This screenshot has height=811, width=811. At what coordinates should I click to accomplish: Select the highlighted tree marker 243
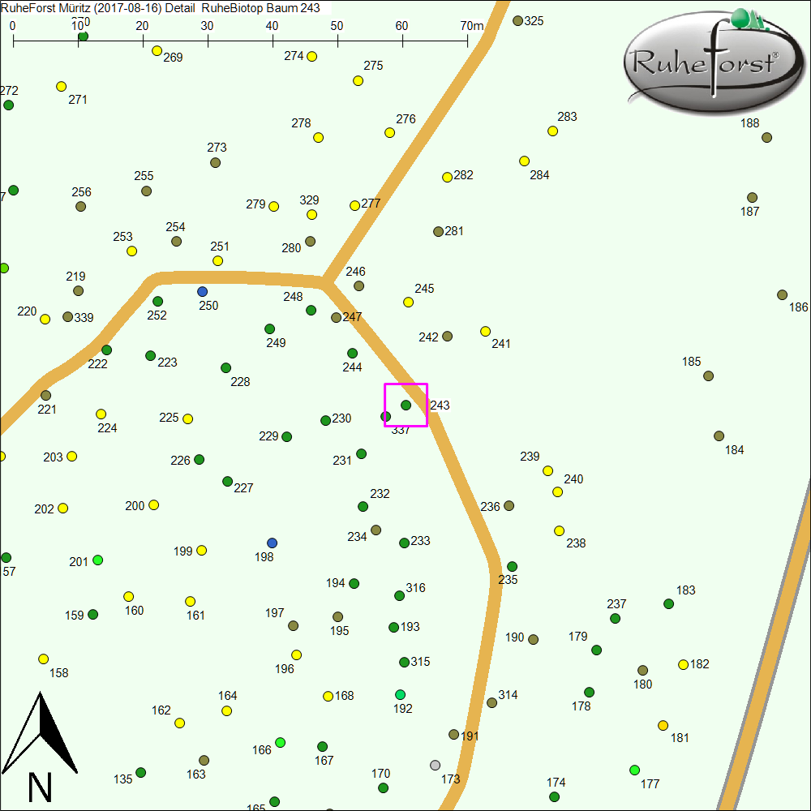[x=405, y=404]
